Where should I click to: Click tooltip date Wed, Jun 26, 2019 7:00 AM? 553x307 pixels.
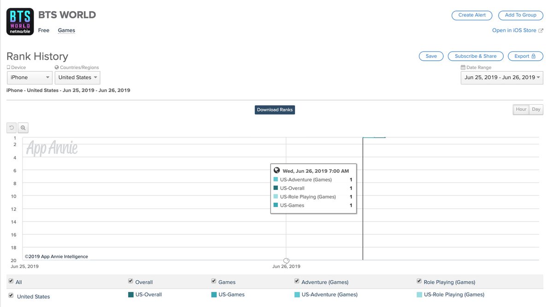(x=316, y=171)
